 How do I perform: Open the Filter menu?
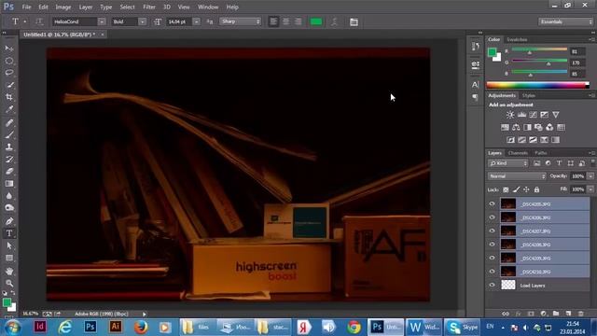pos(149,7)
